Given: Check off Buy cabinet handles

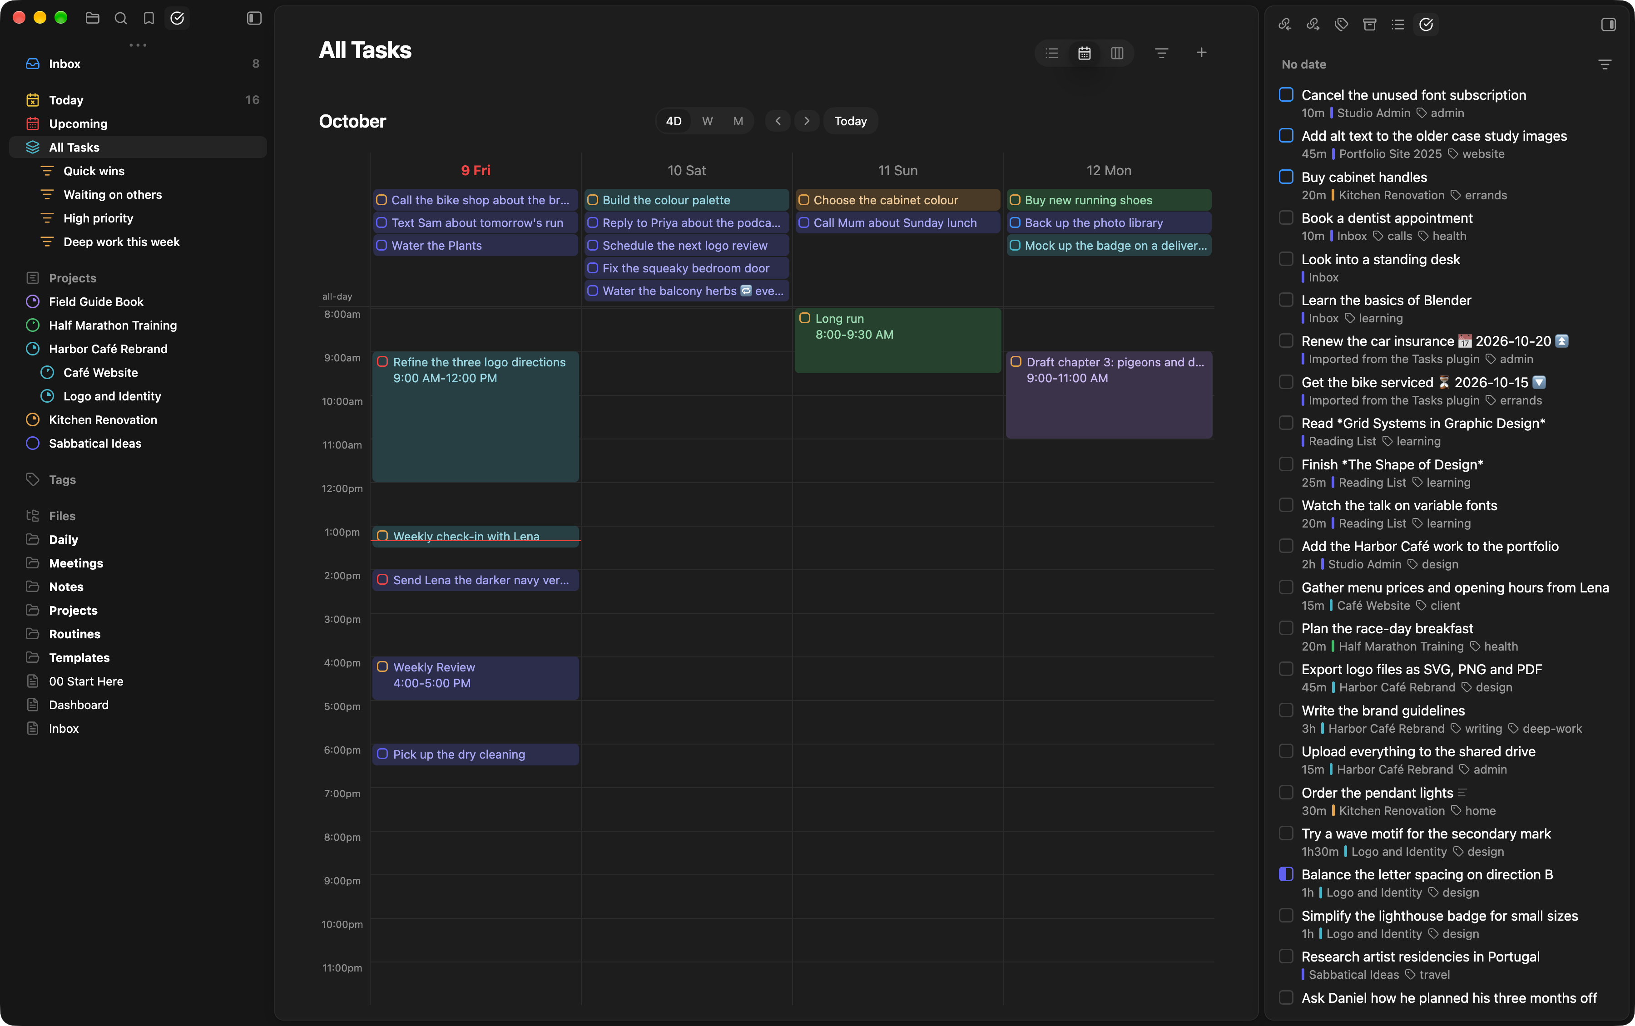Looking at the screenshot, I should [x=1286, y=177].
